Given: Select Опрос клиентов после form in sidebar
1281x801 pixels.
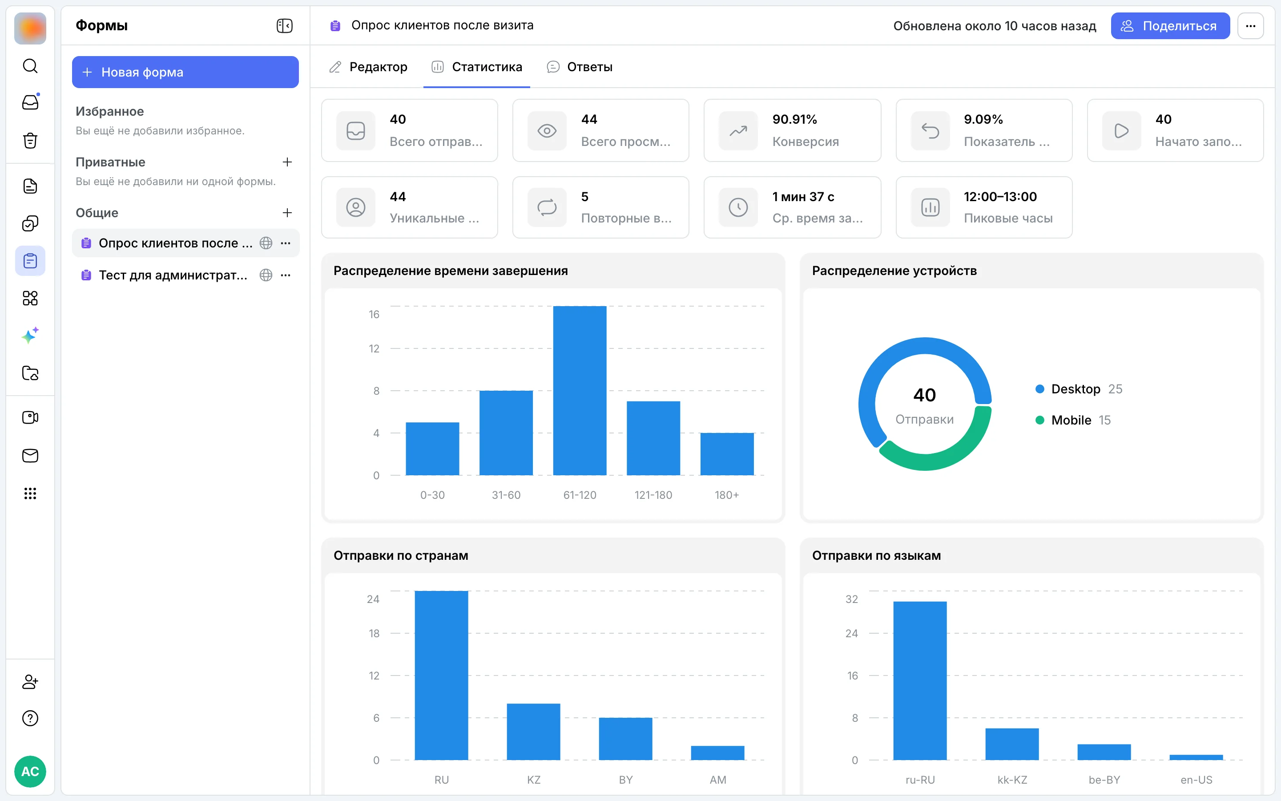Looking at the screenshot, I should 186,243.
